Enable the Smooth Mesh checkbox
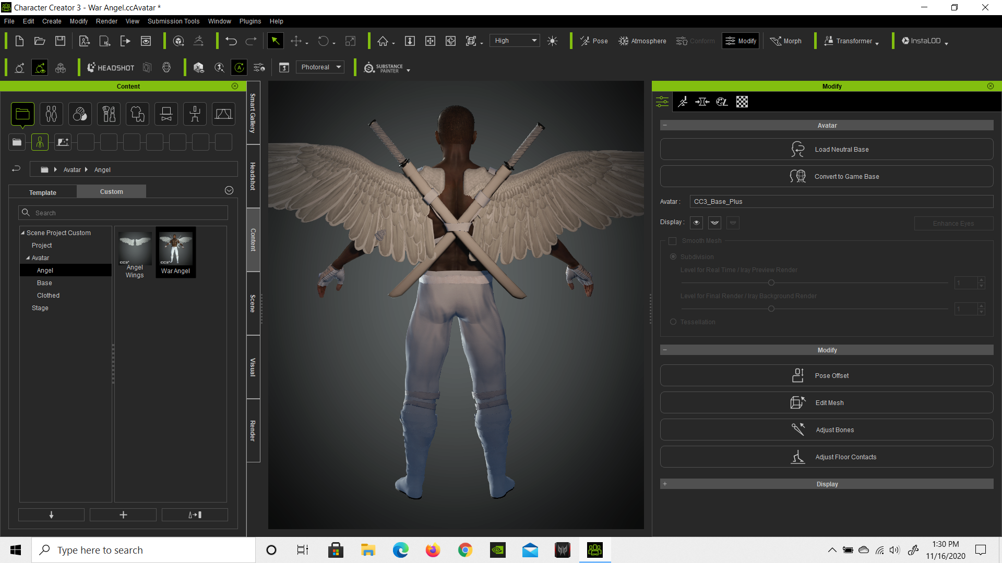The image size is (1002, 563). (672, 241)
